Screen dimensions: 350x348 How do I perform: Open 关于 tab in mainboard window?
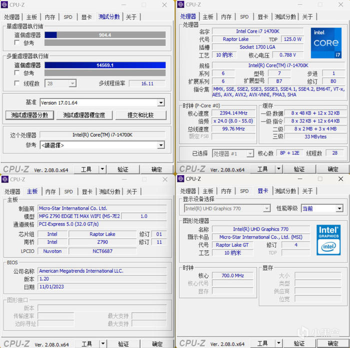point(132,191)
